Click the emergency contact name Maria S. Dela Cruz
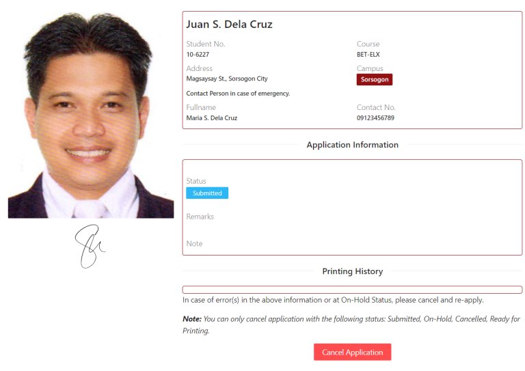Screen dimensions: 525x371 pyautogui.click(x=212, y=118)
